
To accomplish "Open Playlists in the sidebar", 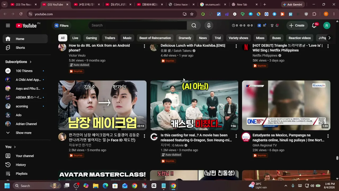I will pyautogui.click(x=25, y=173).
